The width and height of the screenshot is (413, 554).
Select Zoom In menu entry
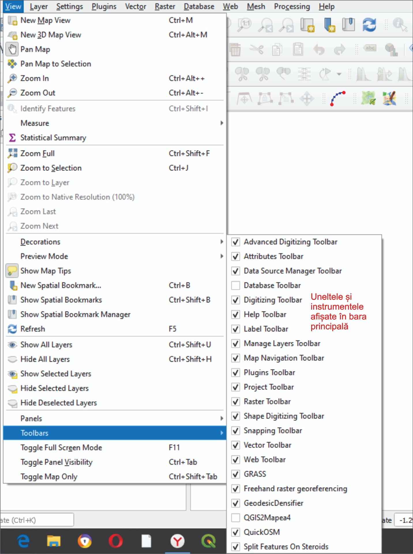tap(114, 78)
